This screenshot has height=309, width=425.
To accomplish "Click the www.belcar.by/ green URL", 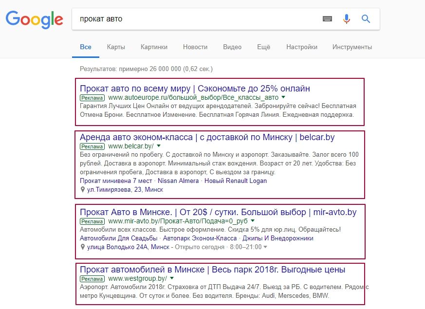I will pos(131,146).
